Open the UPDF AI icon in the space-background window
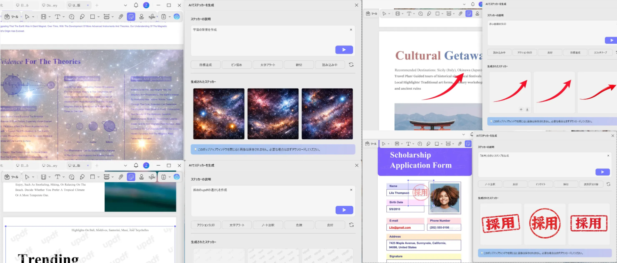 click(x=176, y=16)
